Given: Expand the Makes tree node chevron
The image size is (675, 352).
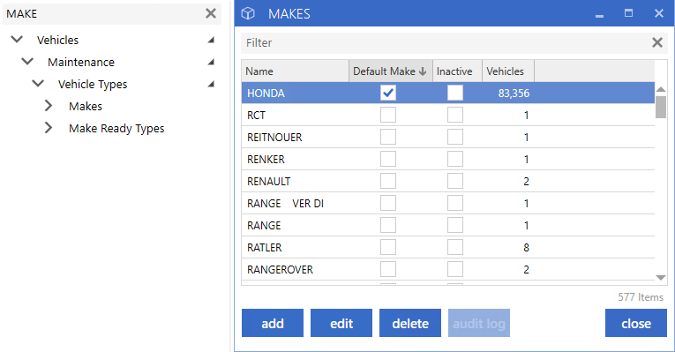Looking at the screenshot, I should click(x=49, y=106).
